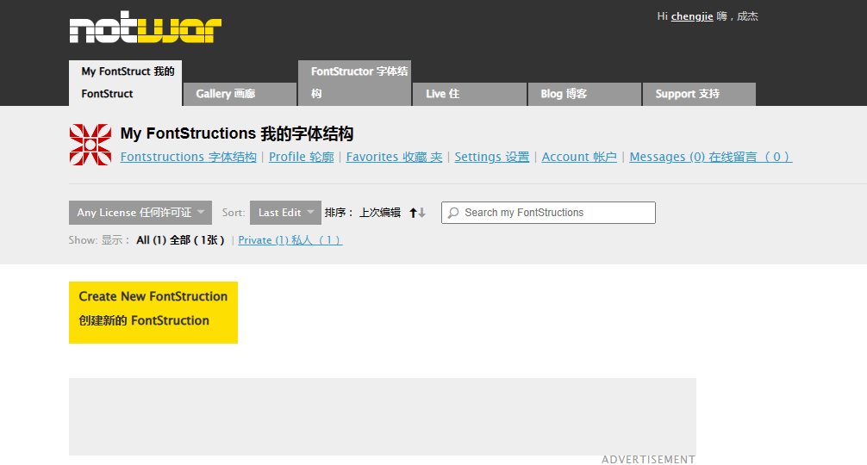867x465 pixels.
Task: Open the Any License dropdown
Action: [x=140, y=213]
